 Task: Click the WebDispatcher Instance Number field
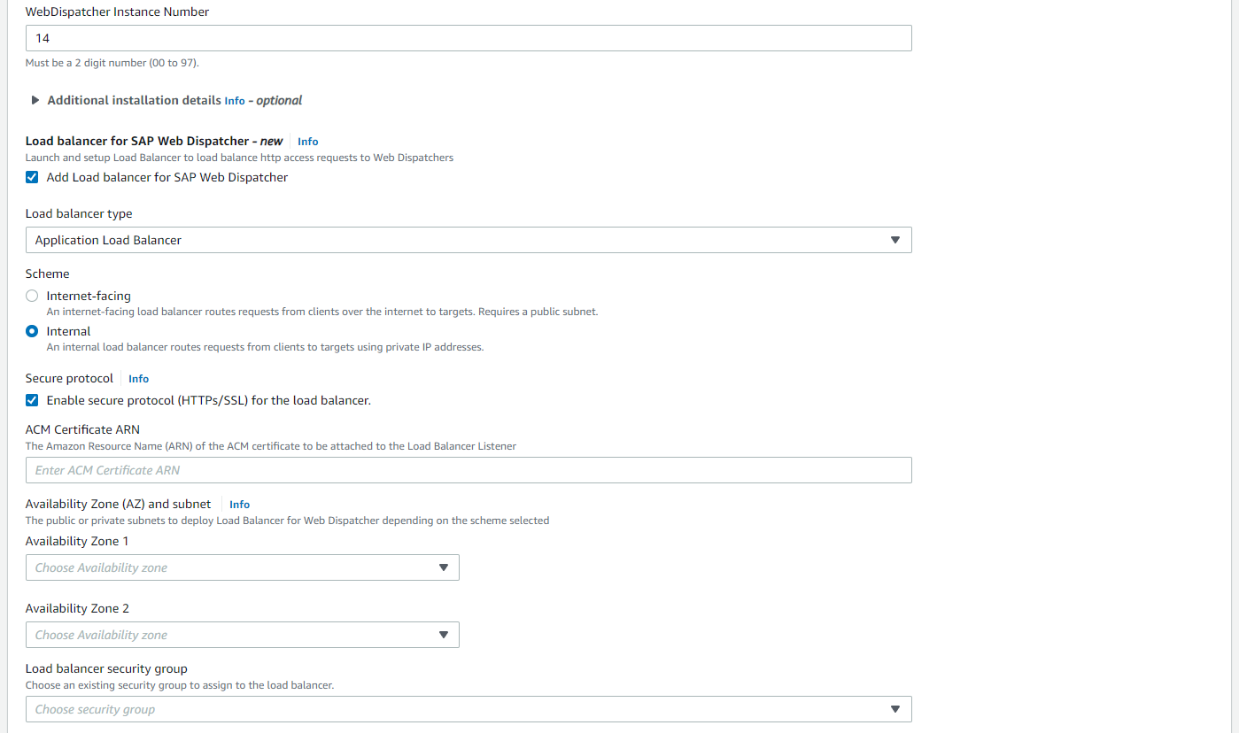468,38
